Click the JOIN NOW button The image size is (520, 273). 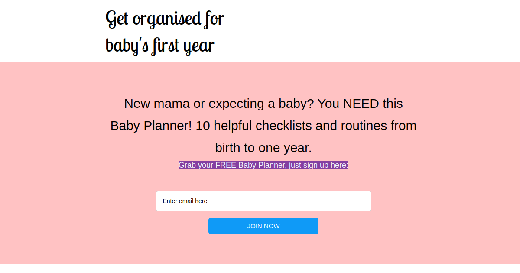click(263, 226)
